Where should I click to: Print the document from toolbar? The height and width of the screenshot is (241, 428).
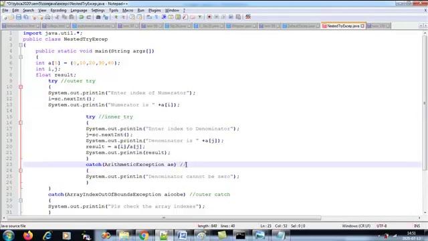(x=47, y=17)
